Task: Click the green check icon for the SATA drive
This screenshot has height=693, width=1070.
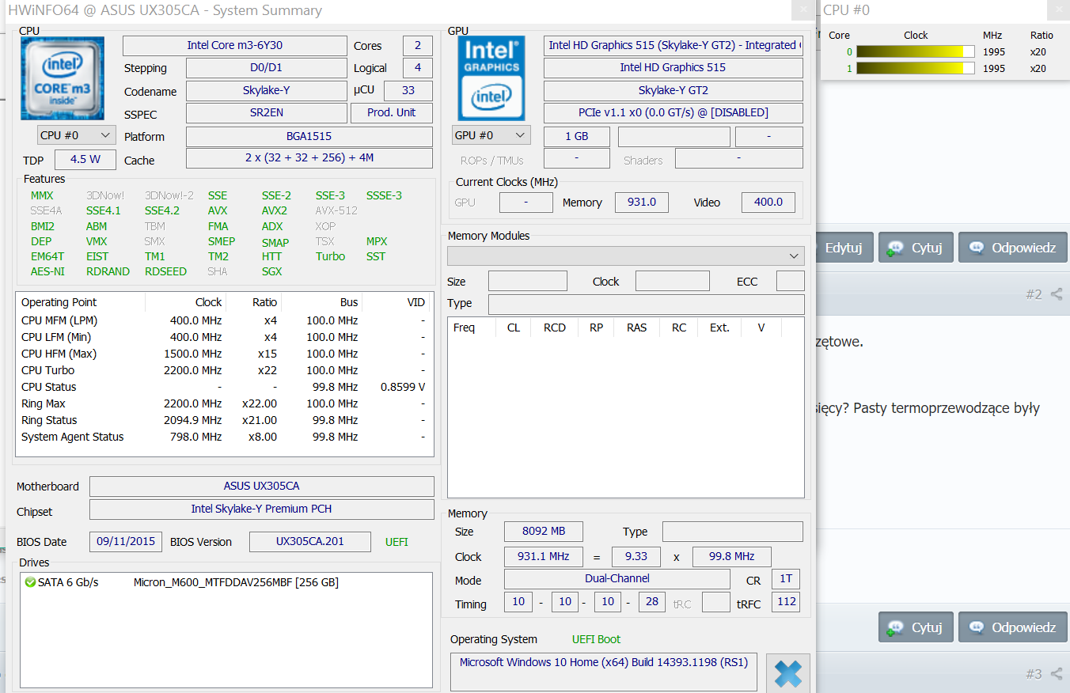Action: [x=30, y=582]
